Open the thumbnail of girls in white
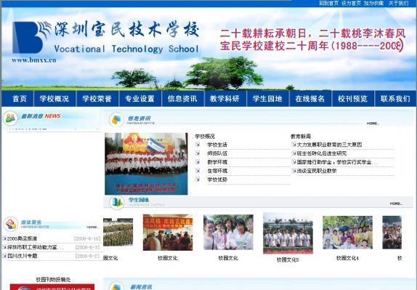Image resolution: width=417 pixels, height=290 pixels. tap(228, 233)
